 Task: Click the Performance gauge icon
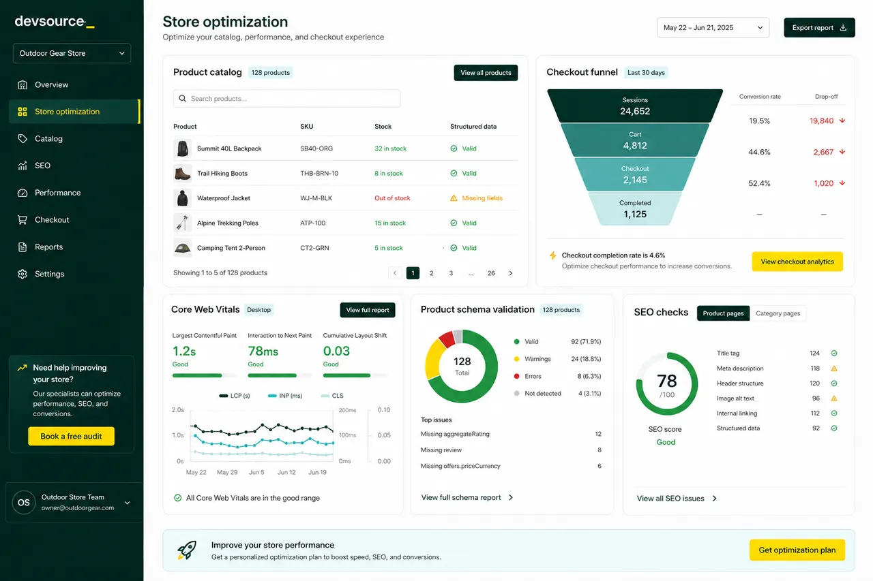pyautogui.click(x=22, y=193)
